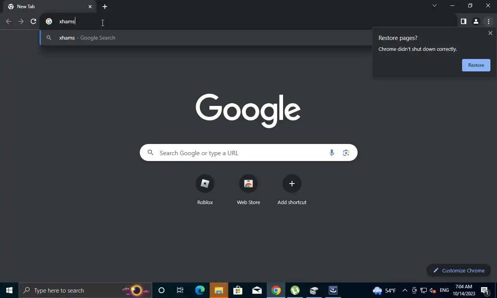Open the side panel icon
Screen dimensions: 497x298
pyautogui.click(x=463, y=22)
